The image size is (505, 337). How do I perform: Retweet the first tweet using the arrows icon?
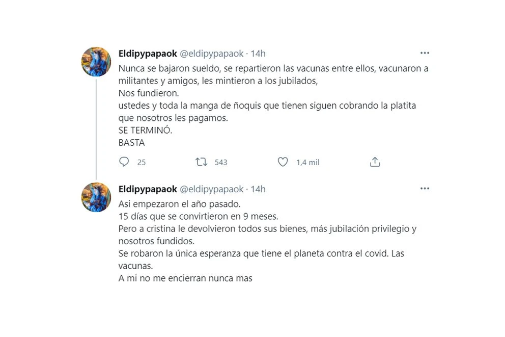tap(202, 162)
